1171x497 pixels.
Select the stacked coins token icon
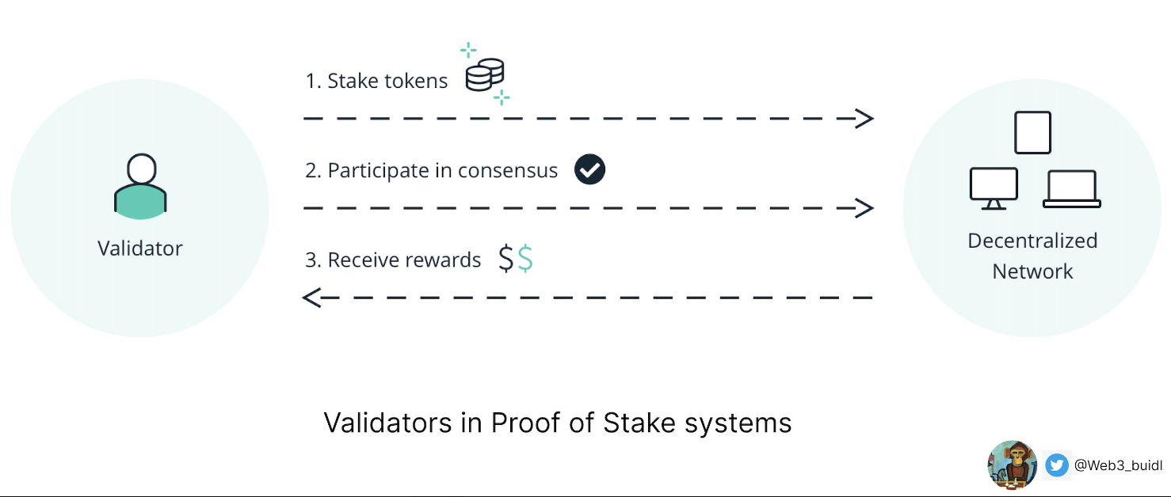pyautogui.click(x=485, y=75)
